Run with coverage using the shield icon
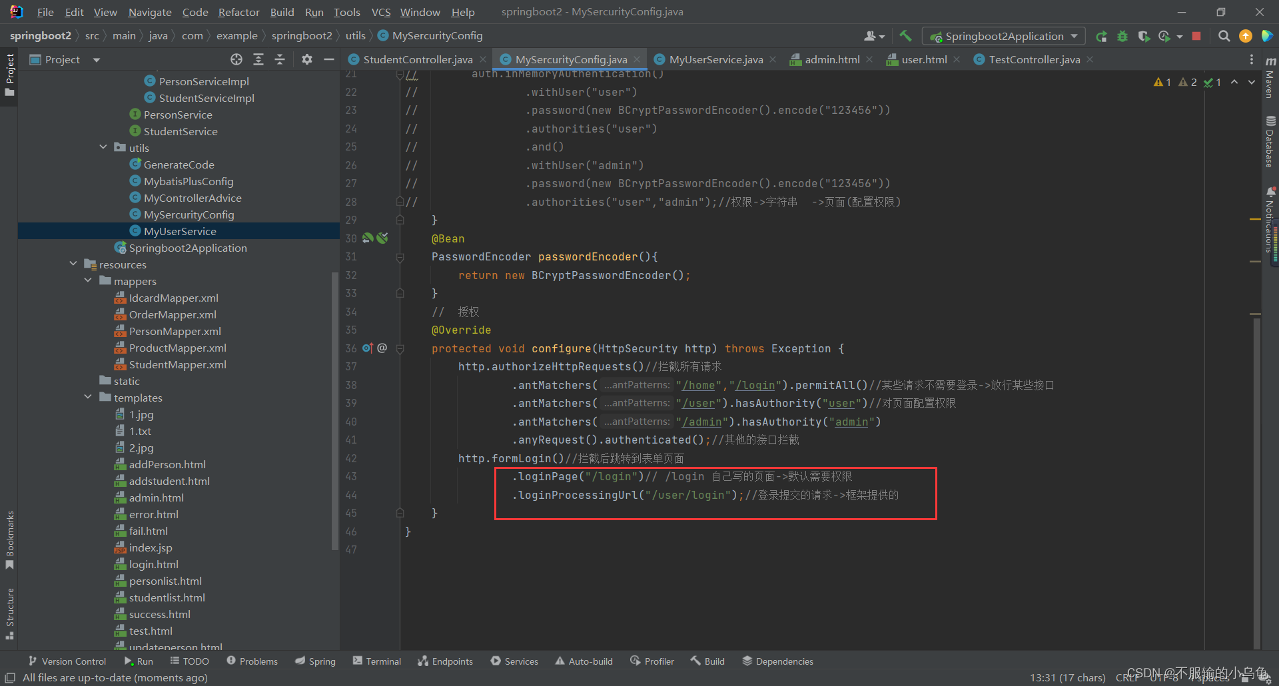 1144,36
